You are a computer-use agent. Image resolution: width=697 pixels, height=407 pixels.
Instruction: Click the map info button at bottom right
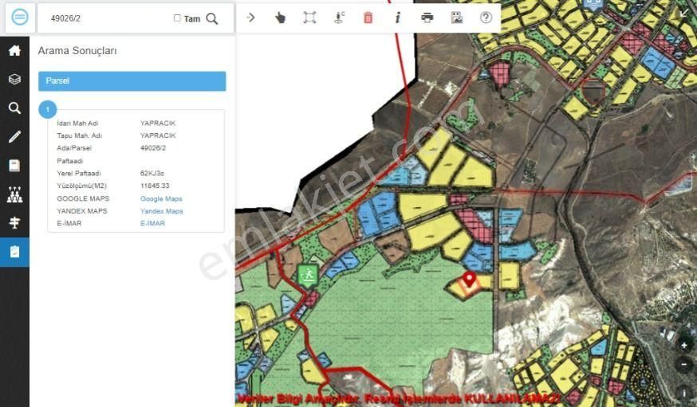[x=684, y=393]
